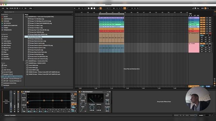Toggle EQ Eight band 4 activator

(45, 111)
